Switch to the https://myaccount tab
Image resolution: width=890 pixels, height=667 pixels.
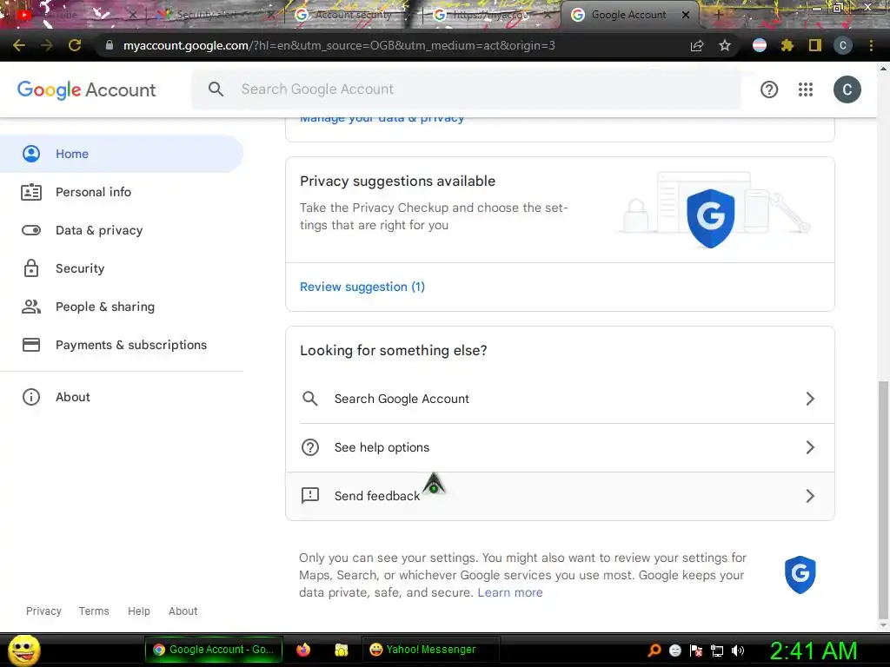pos(489,15)
